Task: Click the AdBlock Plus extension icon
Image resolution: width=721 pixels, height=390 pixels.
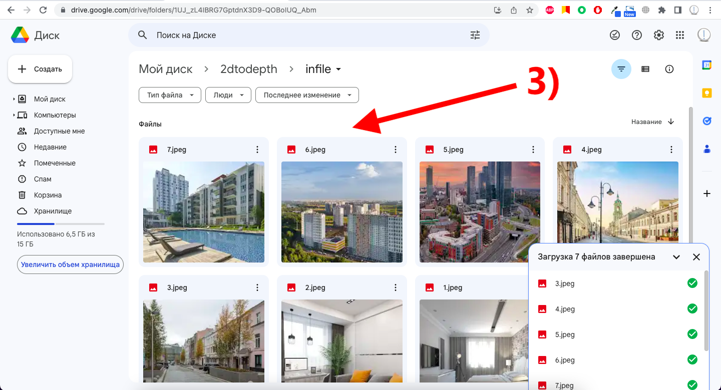Action: (x=550, y=10)
